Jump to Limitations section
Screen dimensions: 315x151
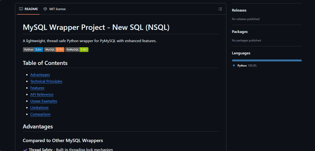[39, 108]
